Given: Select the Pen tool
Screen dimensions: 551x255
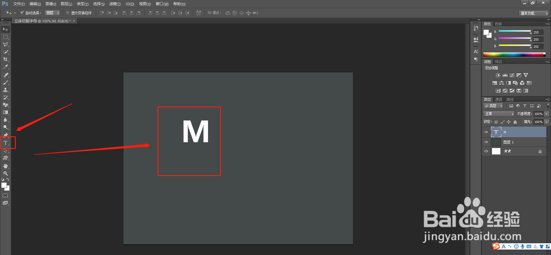Looking at the screenshot, I should (5, 135).
